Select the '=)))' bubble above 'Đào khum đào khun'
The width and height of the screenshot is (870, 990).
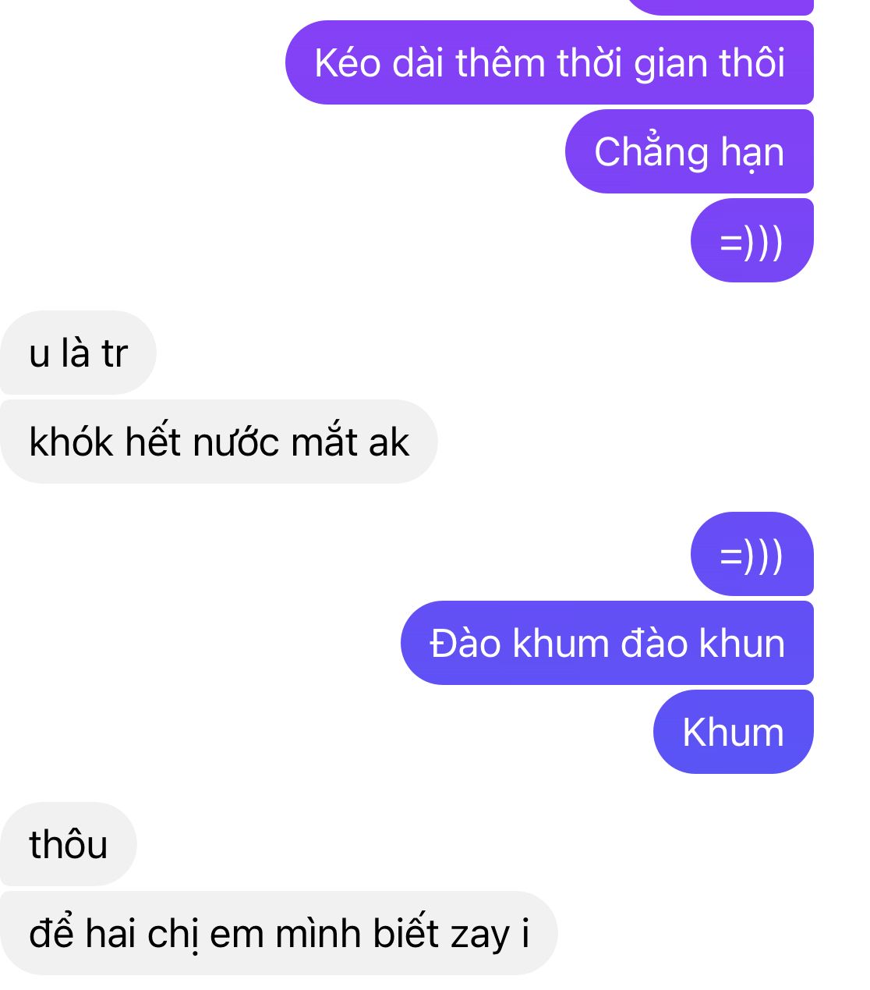coord(752,554)
